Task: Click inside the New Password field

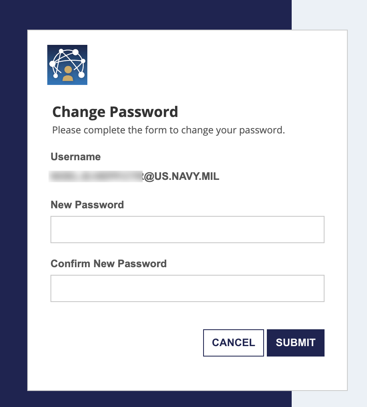Action: click(x=187, y=229)
